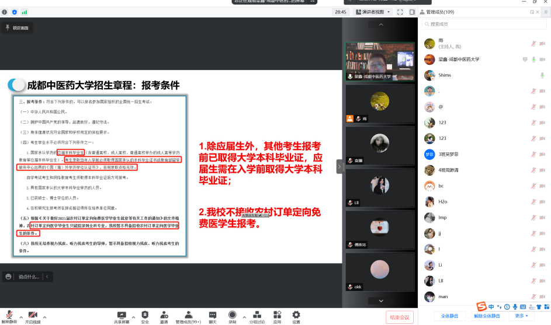This screenshot has height=325, width=551.
Task: Expand share options arrow beside 共享屏幕
Action: tap(133, 317)
